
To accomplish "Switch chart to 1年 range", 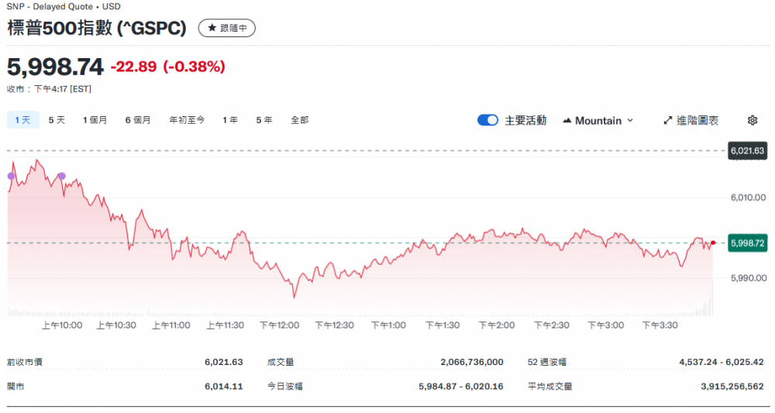I will coord(230,120).
